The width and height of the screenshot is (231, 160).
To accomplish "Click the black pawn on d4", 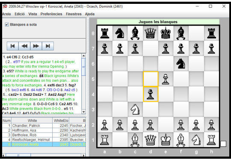I will coord(150,94).
